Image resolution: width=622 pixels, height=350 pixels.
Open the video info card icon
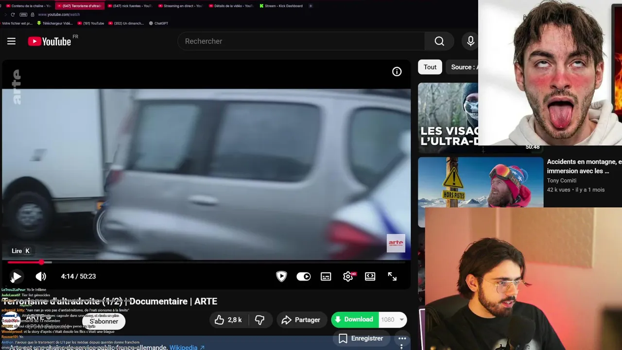tap(397, 72)
